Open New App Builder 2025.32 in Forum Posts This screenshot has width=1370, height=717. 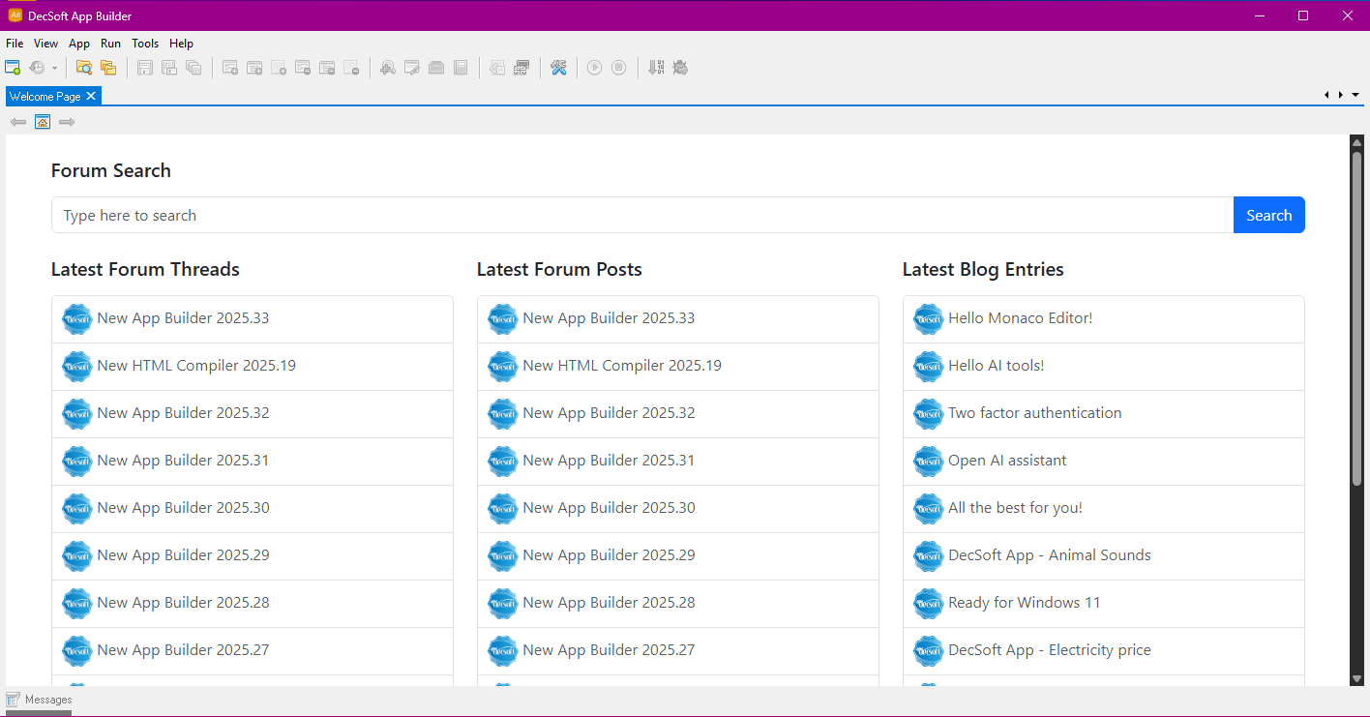(677, 414)
